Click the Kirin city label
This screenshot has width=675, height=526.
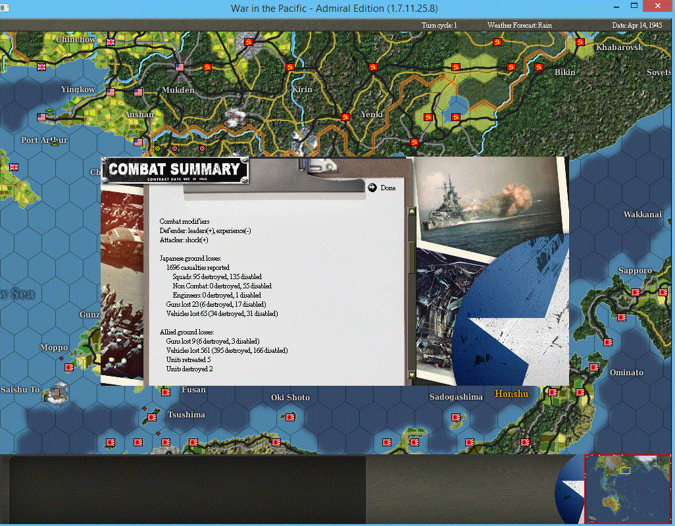(x=302, y=90)
